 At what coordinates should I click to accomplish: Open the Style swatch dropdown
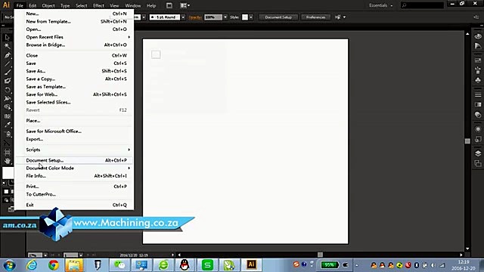(251, 17)
